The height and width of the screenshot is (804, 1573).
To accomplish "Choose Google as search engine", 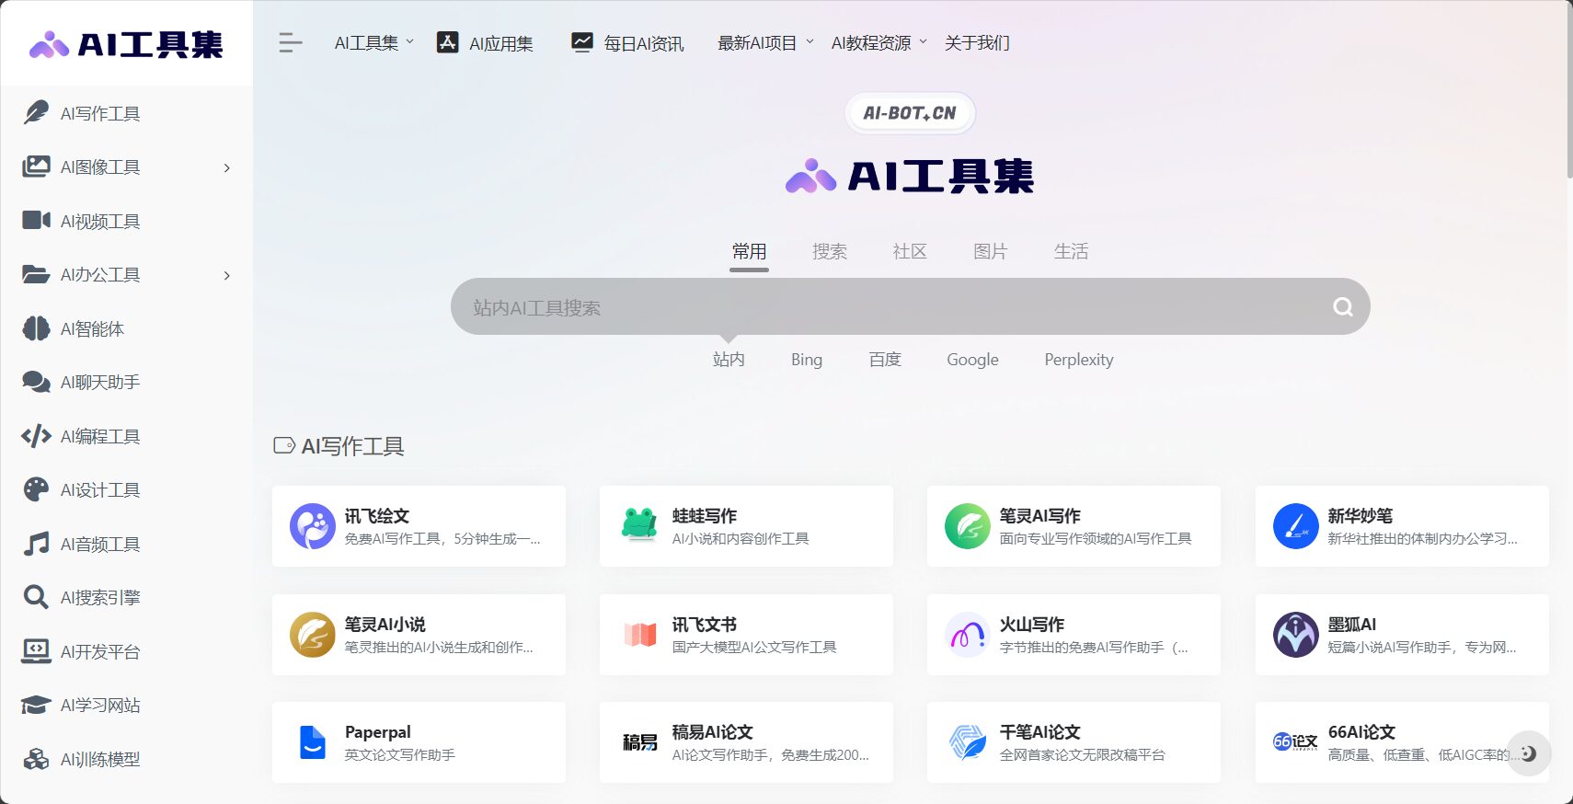I will (972, 360).
